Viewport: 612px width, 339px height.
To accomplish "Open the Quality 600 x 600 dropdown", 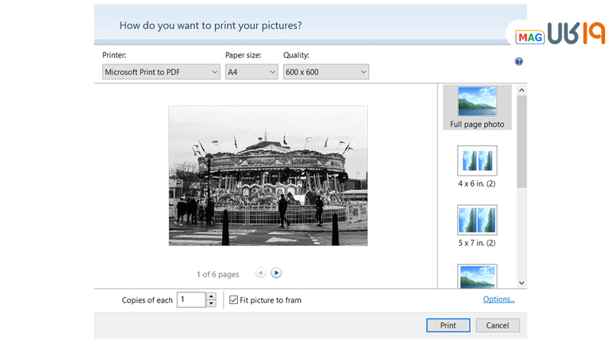I will pyautogui.click(x=326, y=72).
